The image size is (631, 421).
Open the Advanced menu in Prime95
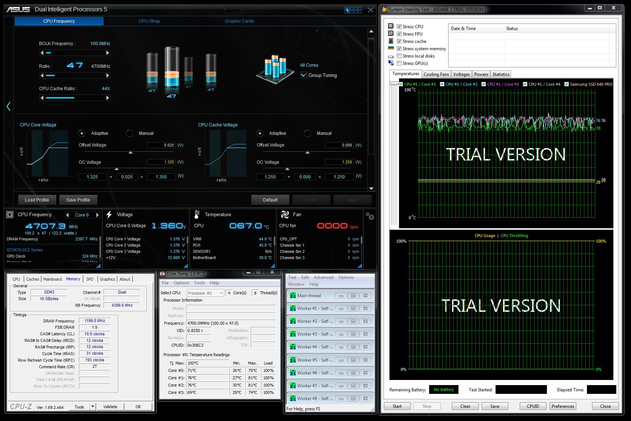pyautogui.click(x=323, y=277)
